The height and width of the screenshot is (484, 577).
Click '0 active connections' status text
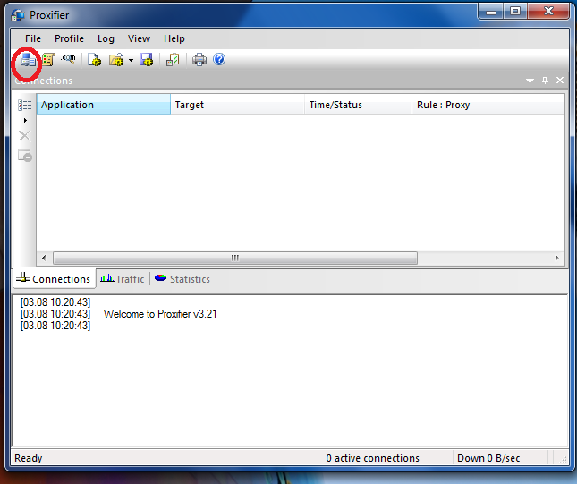[372, 458]
